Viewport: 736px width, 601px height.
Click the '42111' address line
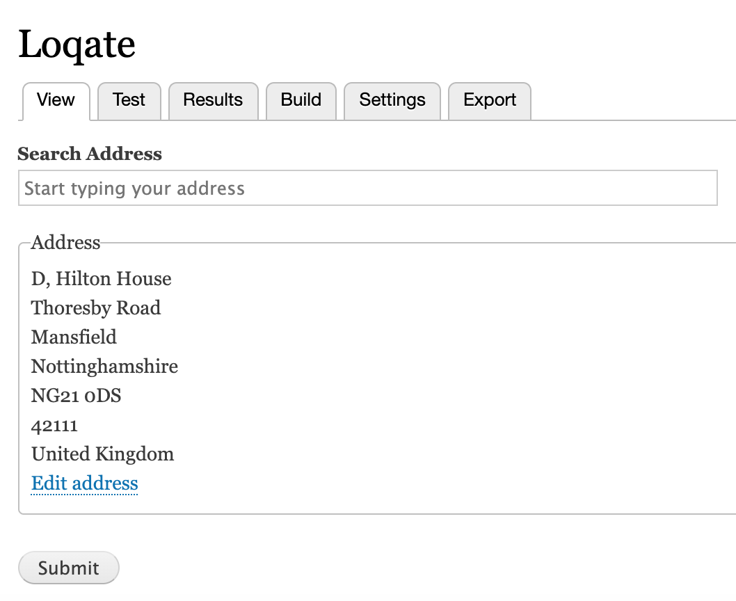pyautogui.click(x=55, y=425)
